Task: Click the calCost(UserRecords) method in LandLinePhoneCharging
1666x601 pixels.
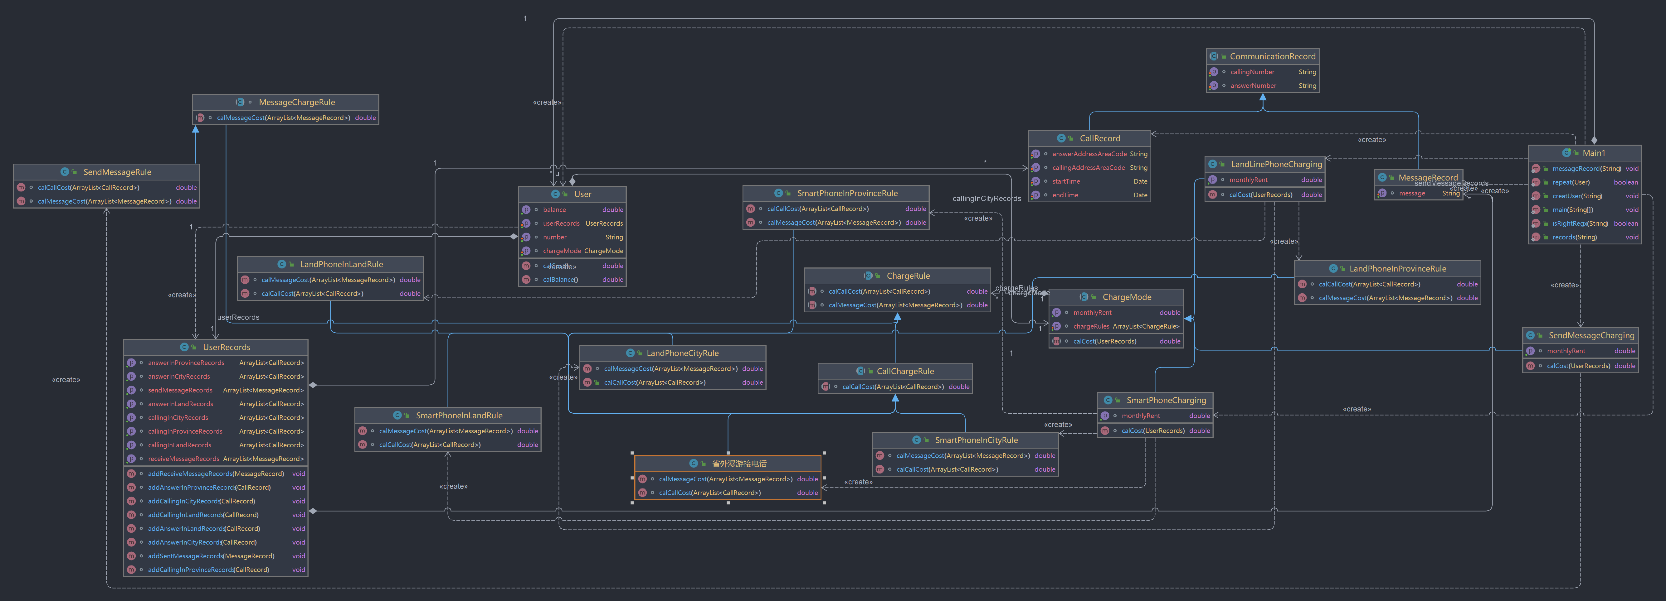Action: (1260, 195)
